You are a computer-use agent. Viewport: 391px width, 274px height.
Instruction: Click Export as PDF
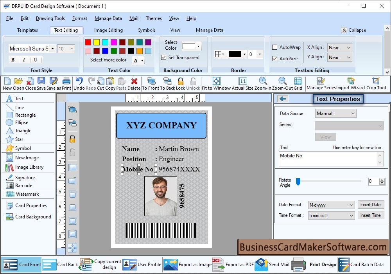tap(233, 265)
